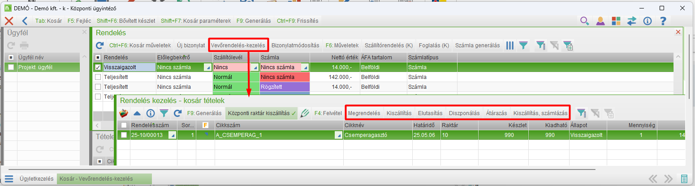695x186 pixels.
Task: Check the Teljesített row with 142.000,- value
Action: [98, 77]
